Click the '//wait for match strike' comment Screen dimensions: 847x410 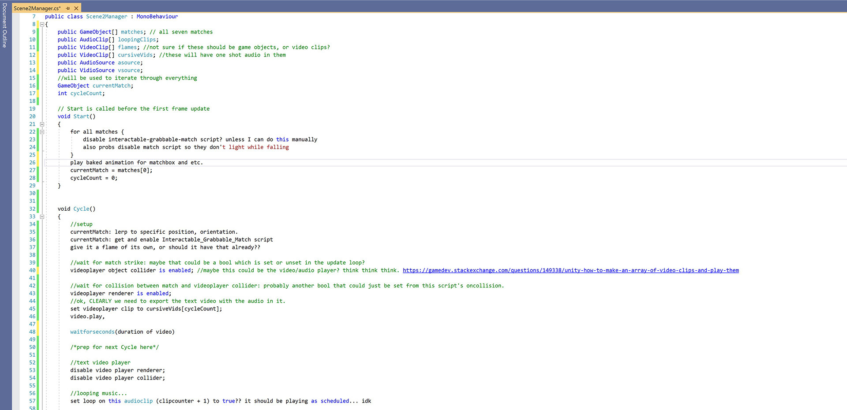[x=217, y=263]
